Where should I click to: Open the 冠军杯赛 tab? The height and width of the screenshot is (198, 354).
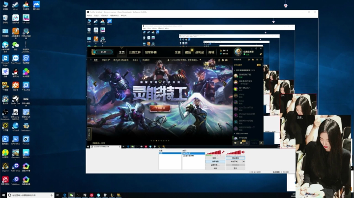pyautogui.click(x=151, y=52)
